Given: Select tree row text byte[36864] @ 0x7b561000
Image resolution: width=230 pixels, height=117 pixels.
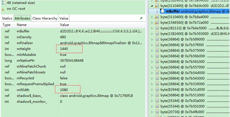Looking at the screenshot, I should click(183, 62).
